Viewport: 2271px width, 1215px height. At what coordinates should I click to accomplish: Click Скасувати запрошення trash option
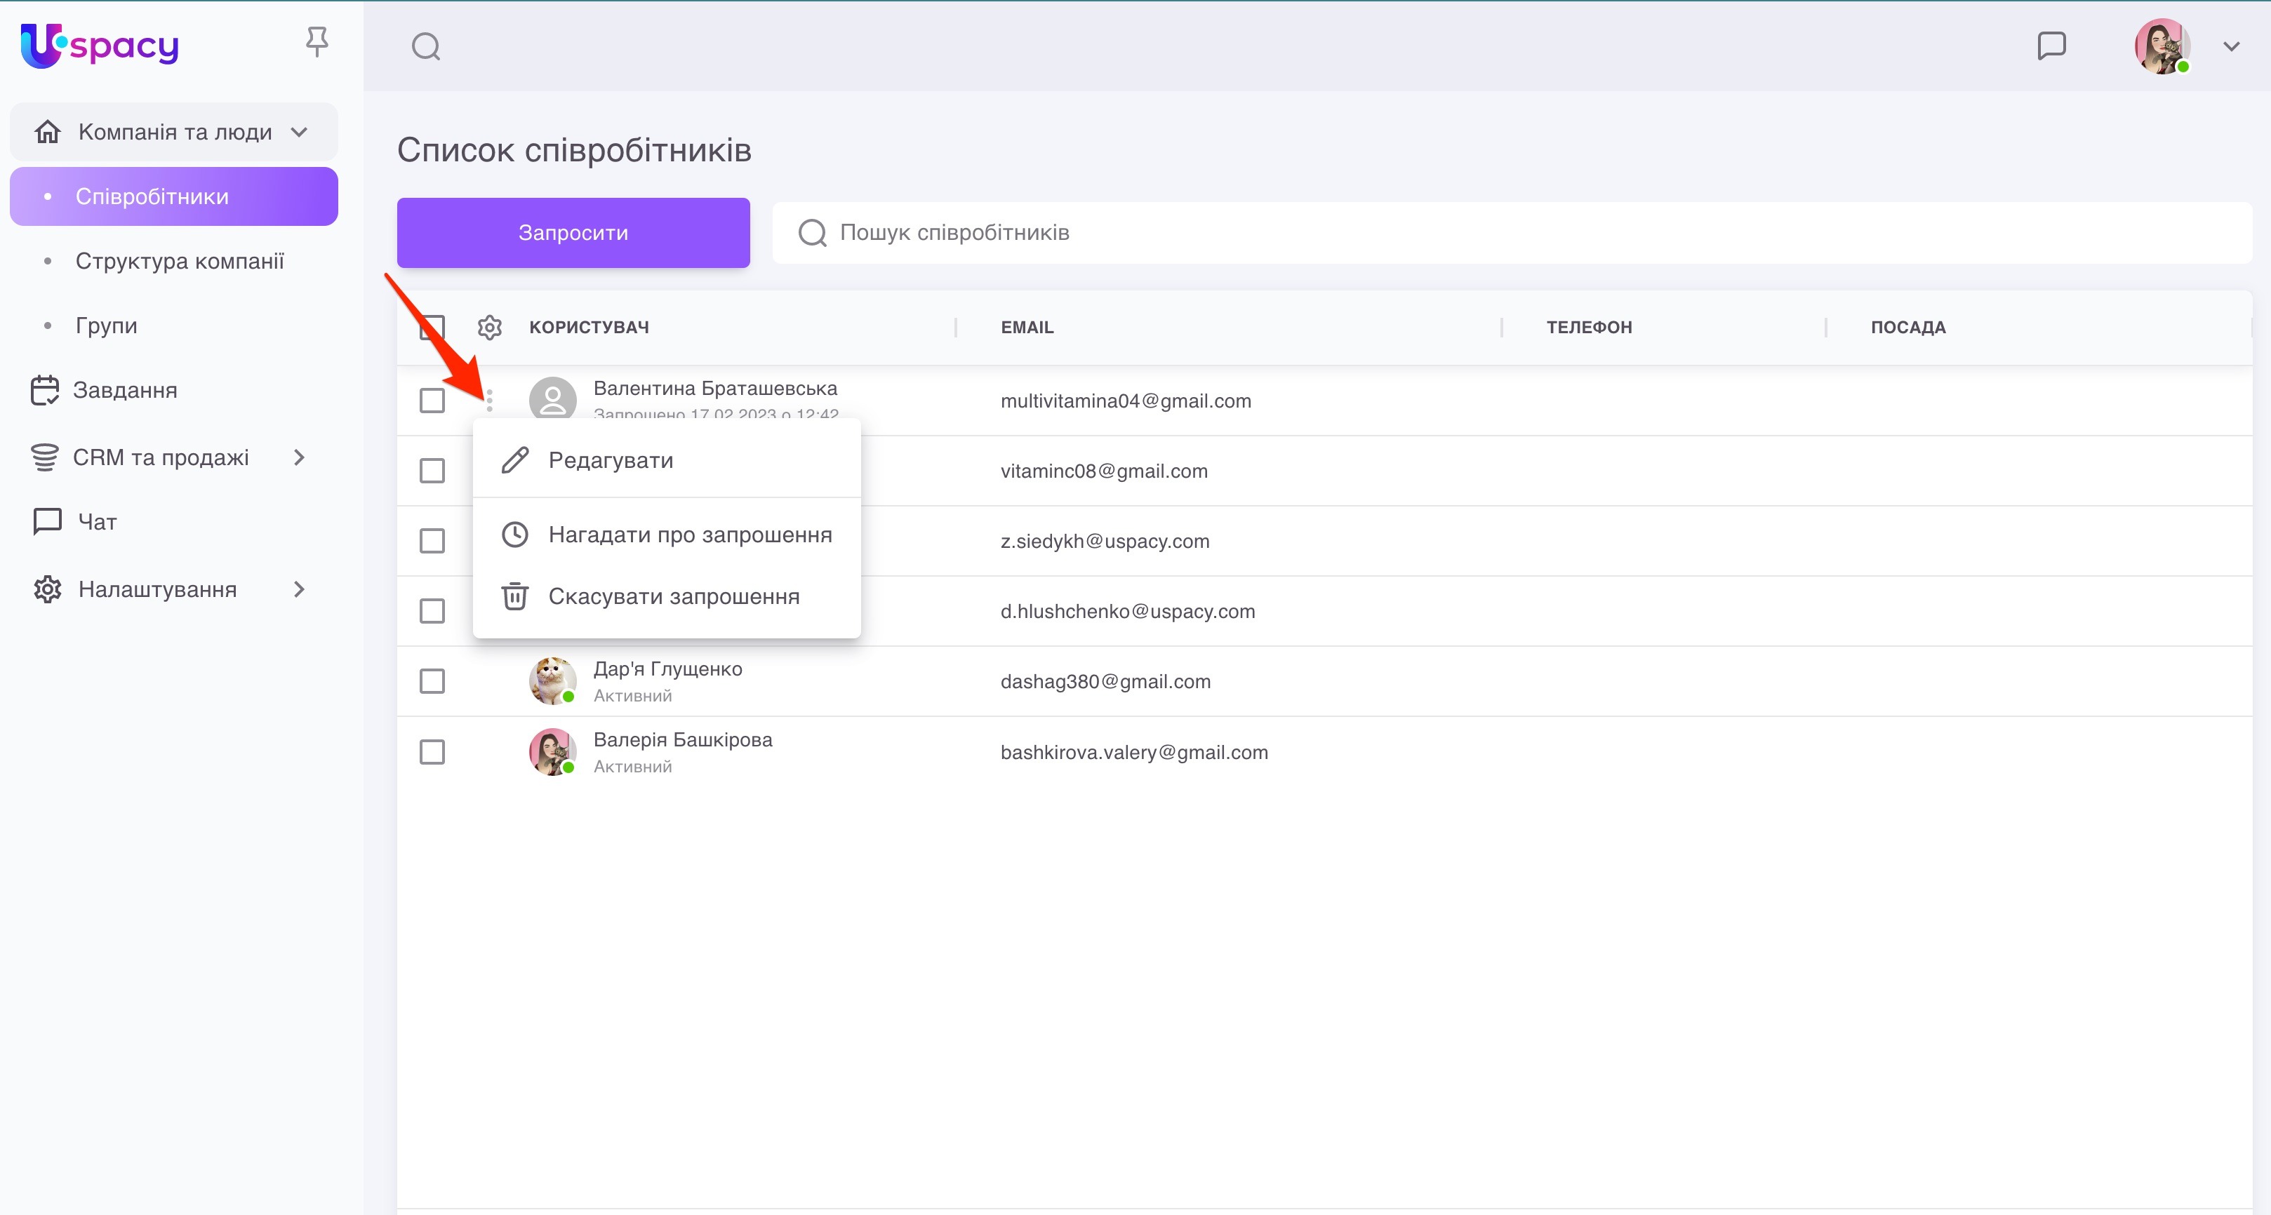click(674, 596)
